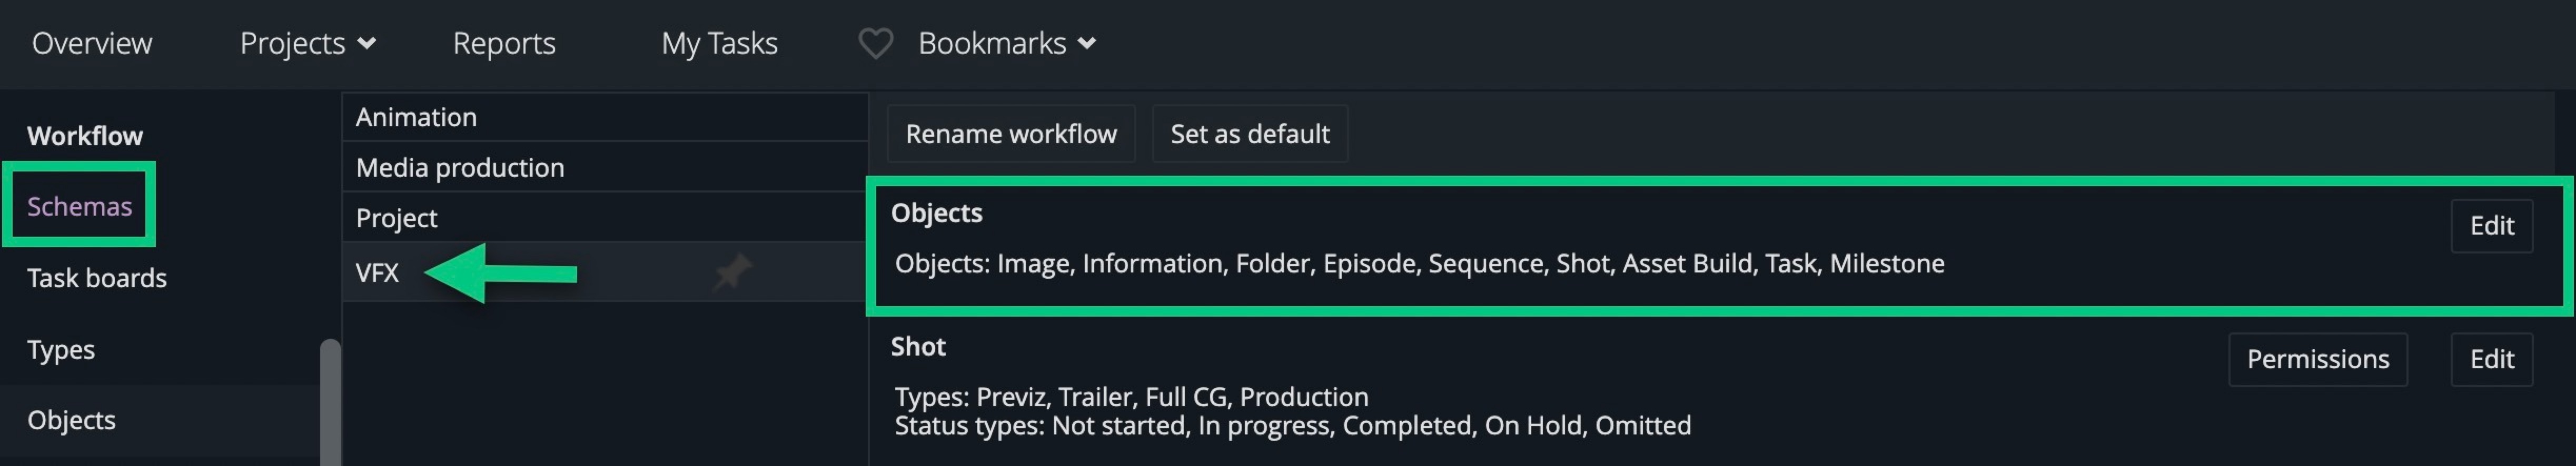Click the sidebar vertical scrollbar
The image size is (2576, 466).
click(x=330, y=402)
